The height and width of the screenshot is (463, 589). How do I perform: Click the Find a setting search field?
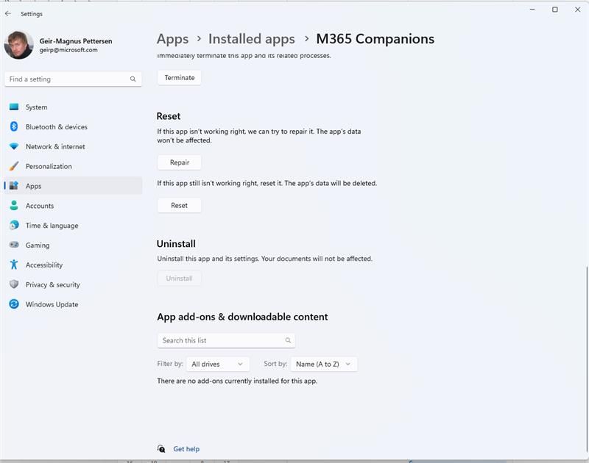[x=73, y=79]
